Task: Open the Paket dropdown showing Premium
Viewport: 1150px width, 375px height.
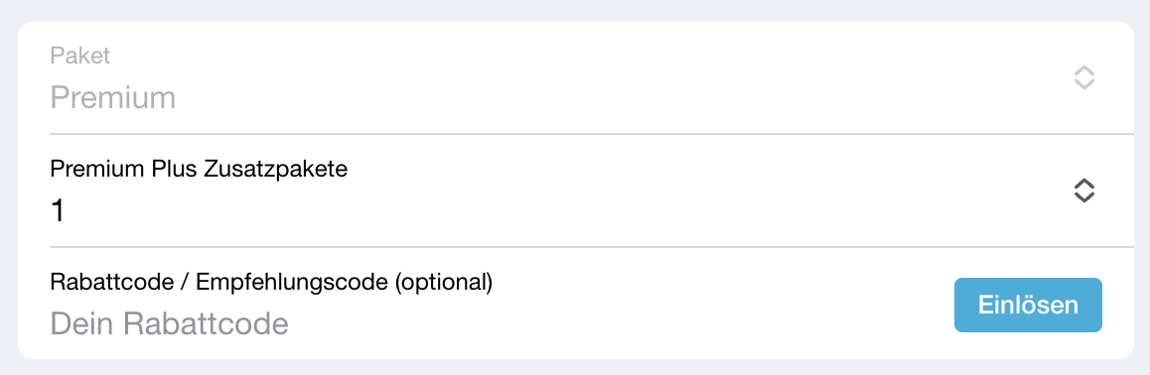Action: click(576, 77)
